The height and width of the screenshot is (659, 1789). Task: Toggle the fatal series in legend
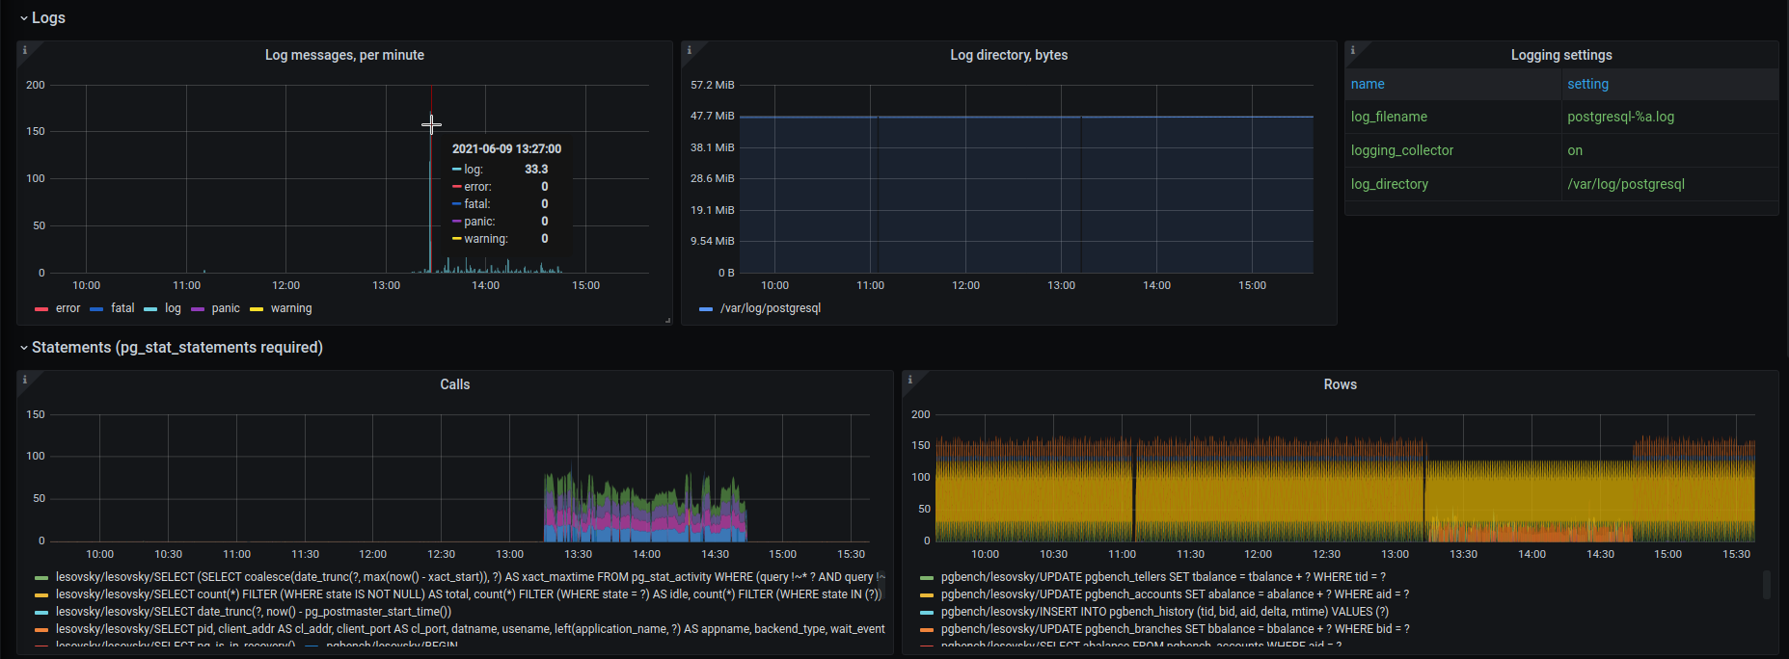pyautogui.click(x=122, y=308)
